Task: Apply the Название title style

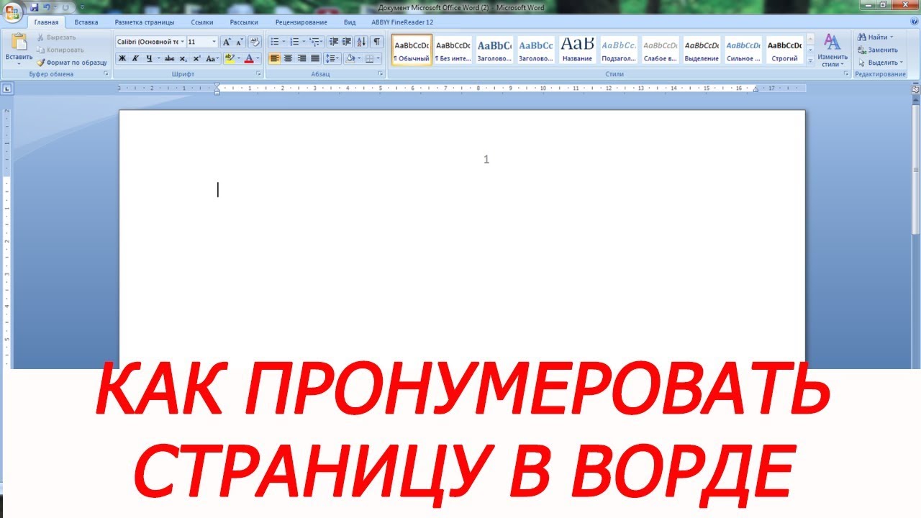Action: pyautogui.click(x=577, y=50)
